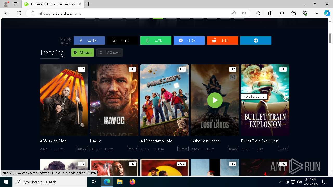Click the Movie tag under Havoc
The height and width of the screenshot is (187, 333).
pyautogui.click(x=133, y=149)
